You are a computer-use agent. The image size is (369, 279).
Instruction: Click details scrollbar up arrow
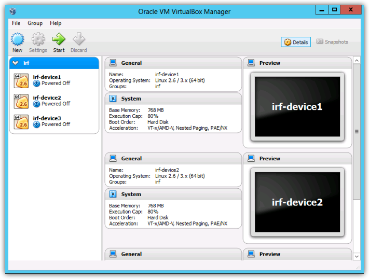(x=357, y=61)
